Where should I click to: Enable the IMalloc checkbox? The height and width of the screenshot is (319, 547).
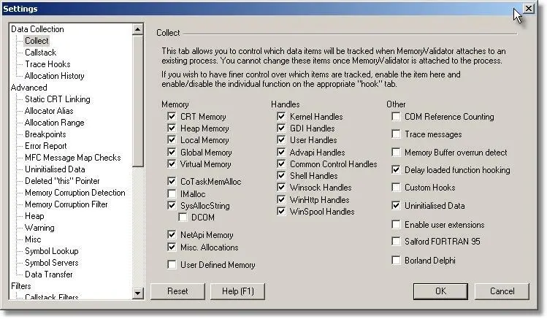(x=172, y=193)
